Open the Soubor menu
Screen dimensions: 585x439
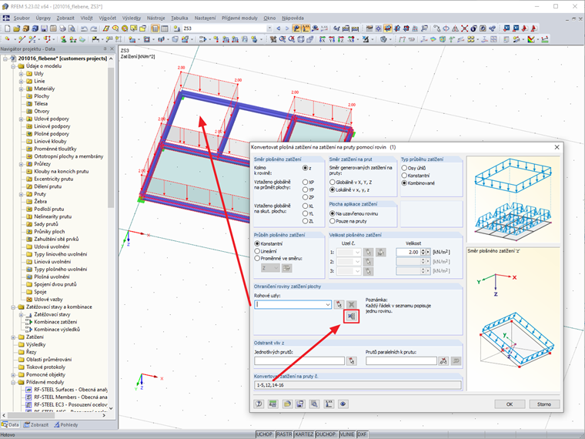click(22, 18)
